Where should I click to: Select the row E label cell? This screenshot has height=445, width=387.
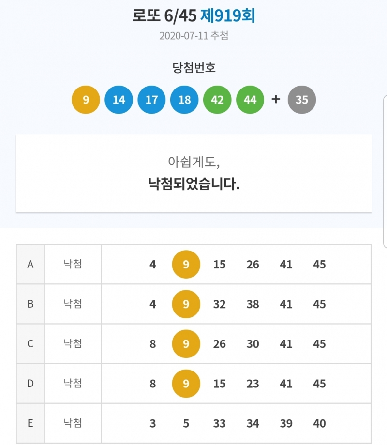tap(30, 423)
